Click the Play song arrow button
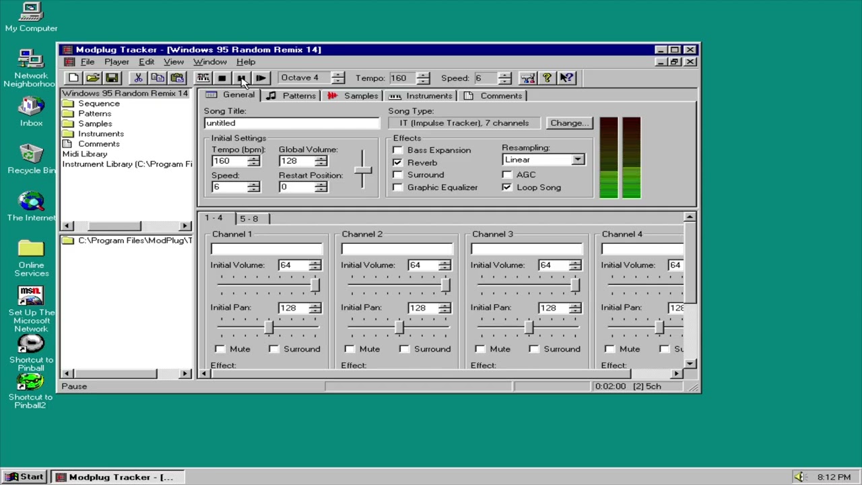This screenshot has width=862, height=485. tap(261, 78)
